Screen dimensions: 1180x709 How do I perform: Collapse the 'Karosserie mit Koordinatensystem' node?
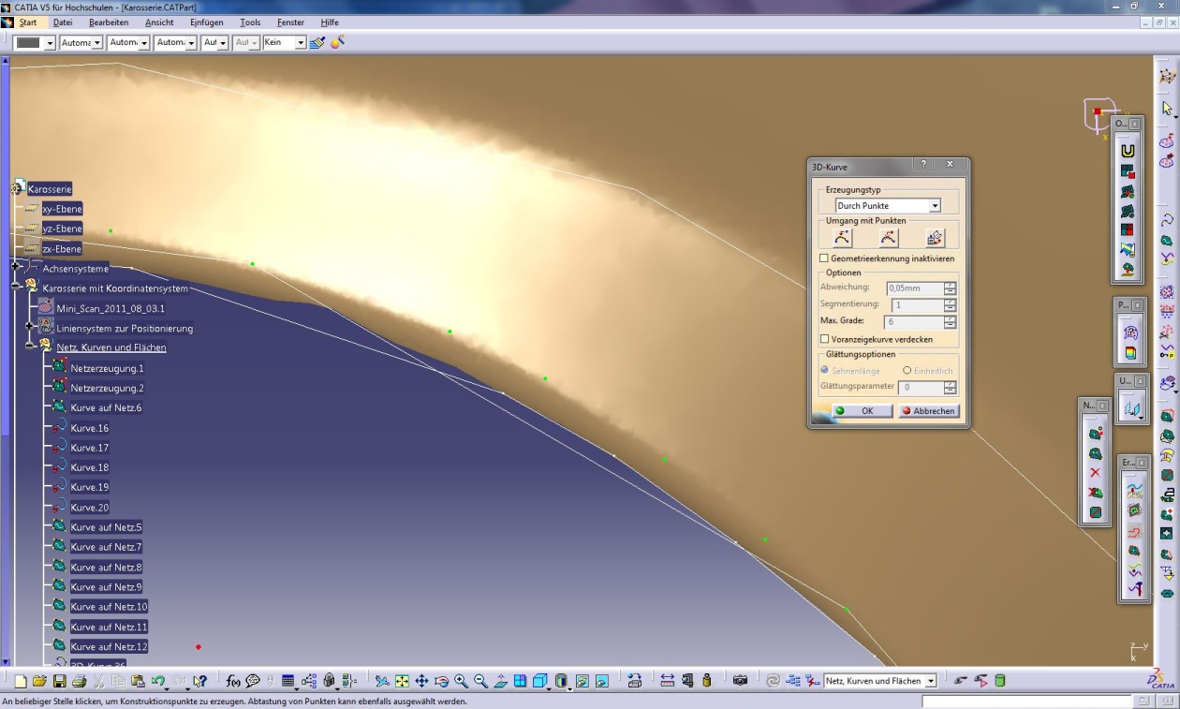[16, 286]
